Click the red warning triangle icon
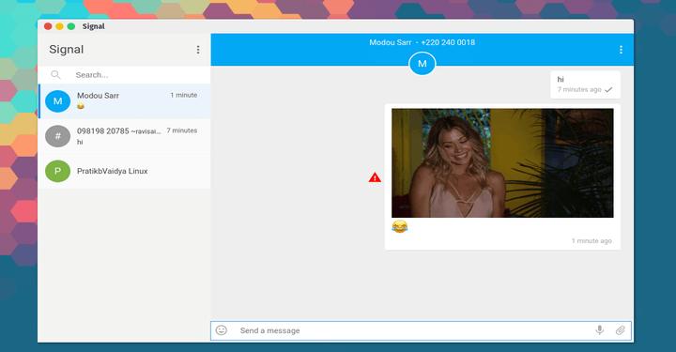 click(x=375, y=177)
